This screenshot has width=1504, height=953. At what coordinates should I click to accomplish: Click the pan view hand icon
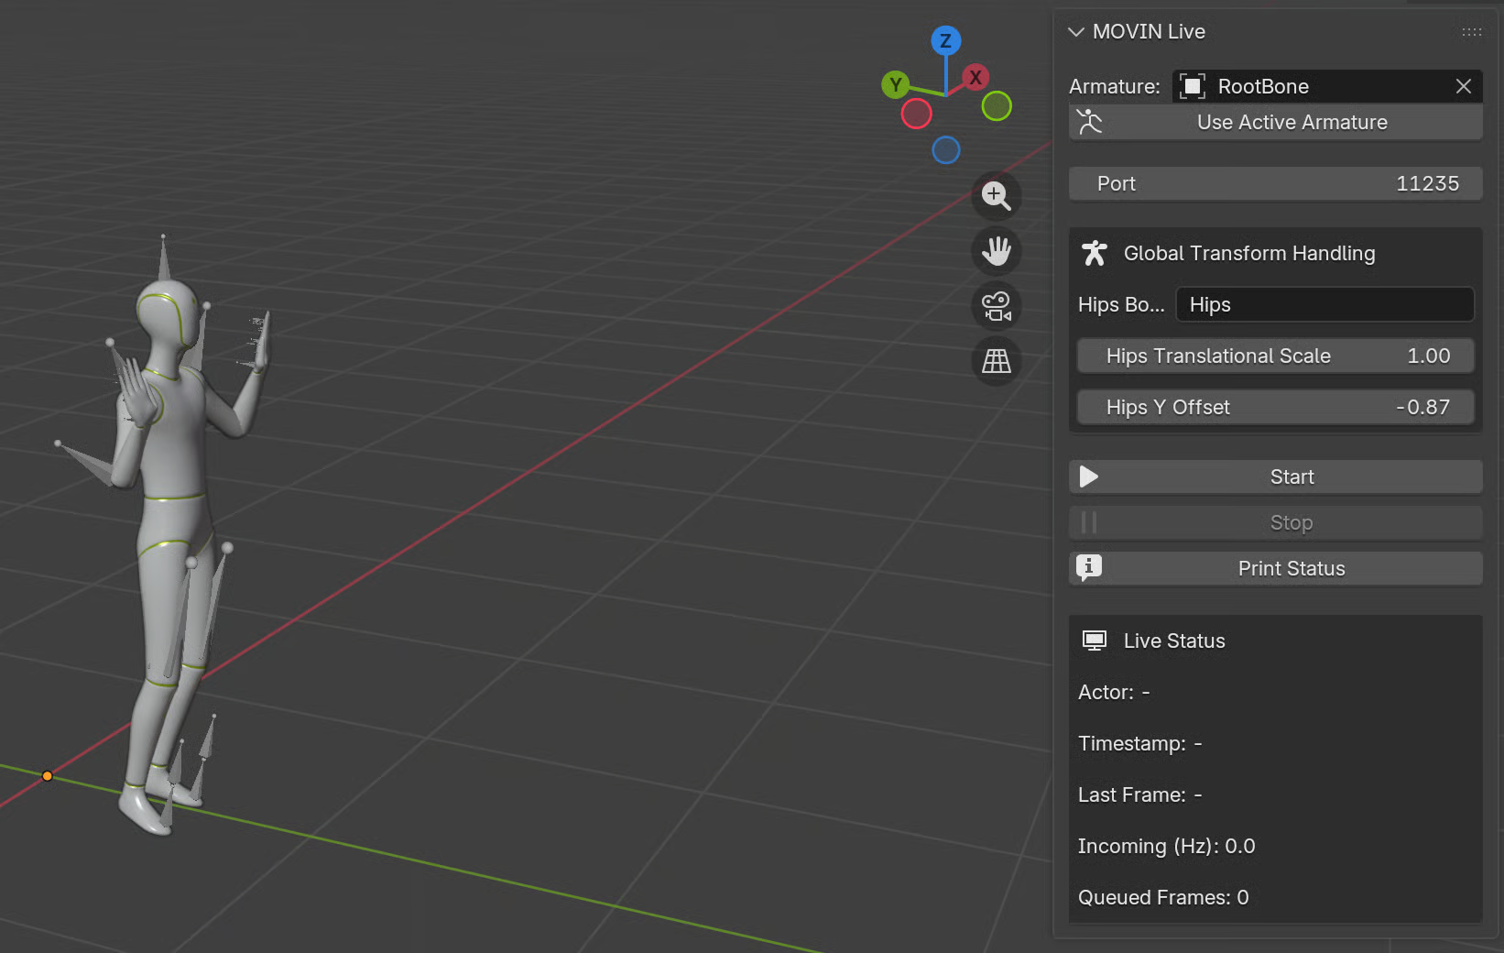click(x=996, y=251)
